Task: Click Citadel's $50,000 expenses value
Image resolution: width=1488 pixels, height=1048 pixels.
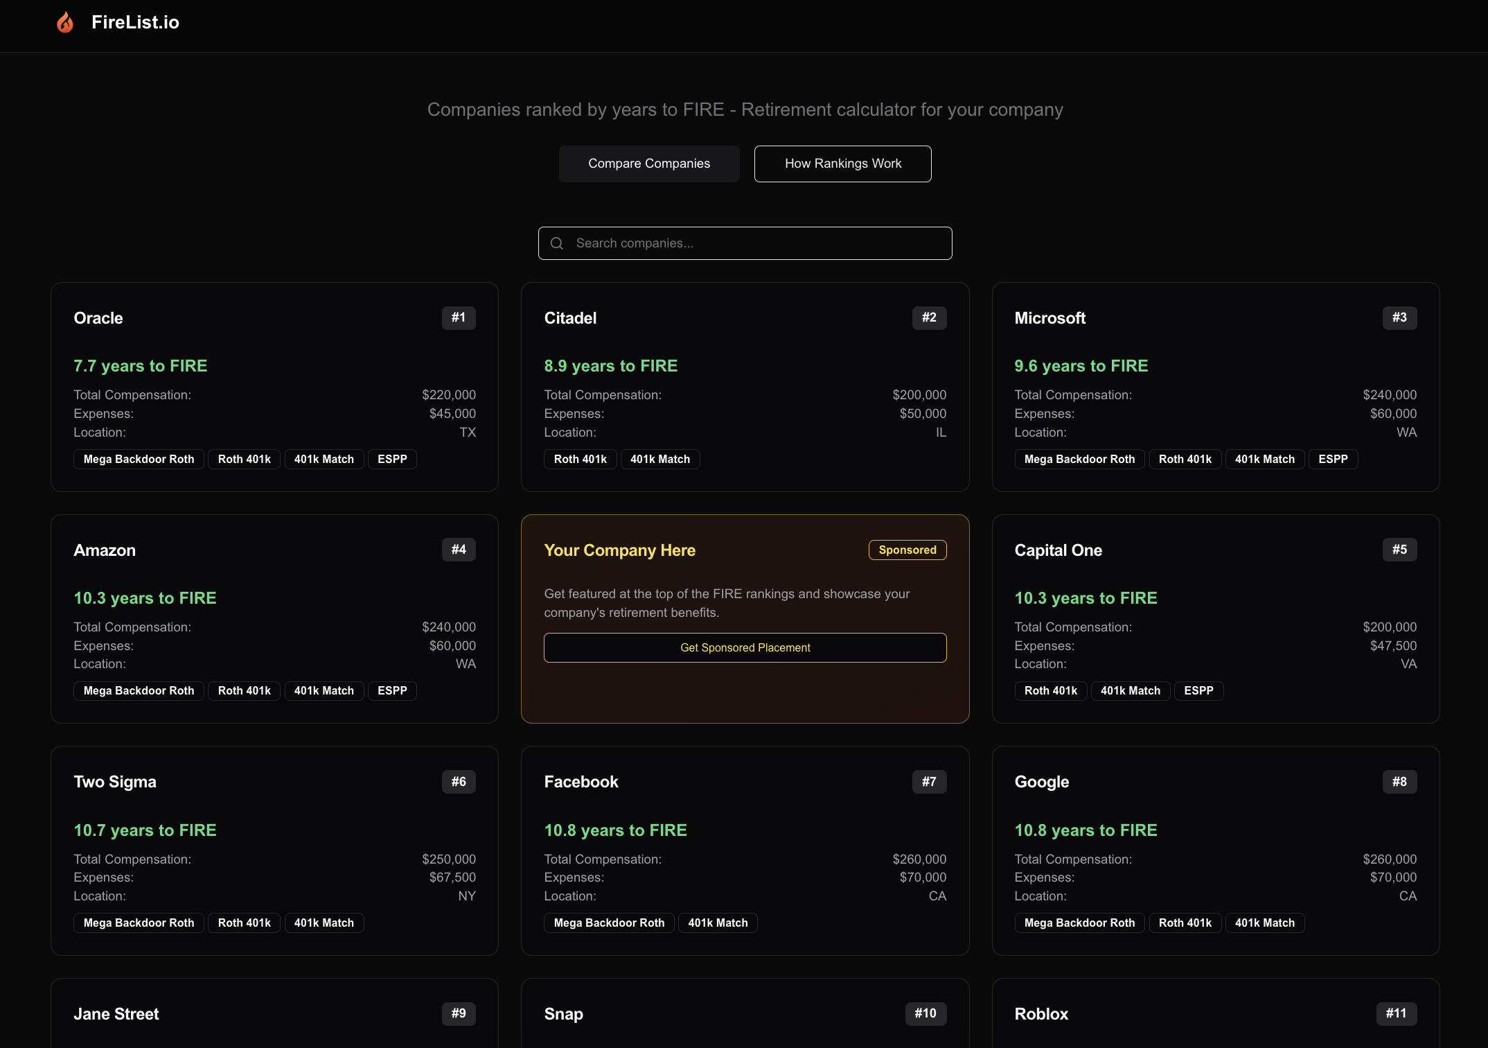Action: click(x=923, y=413)
